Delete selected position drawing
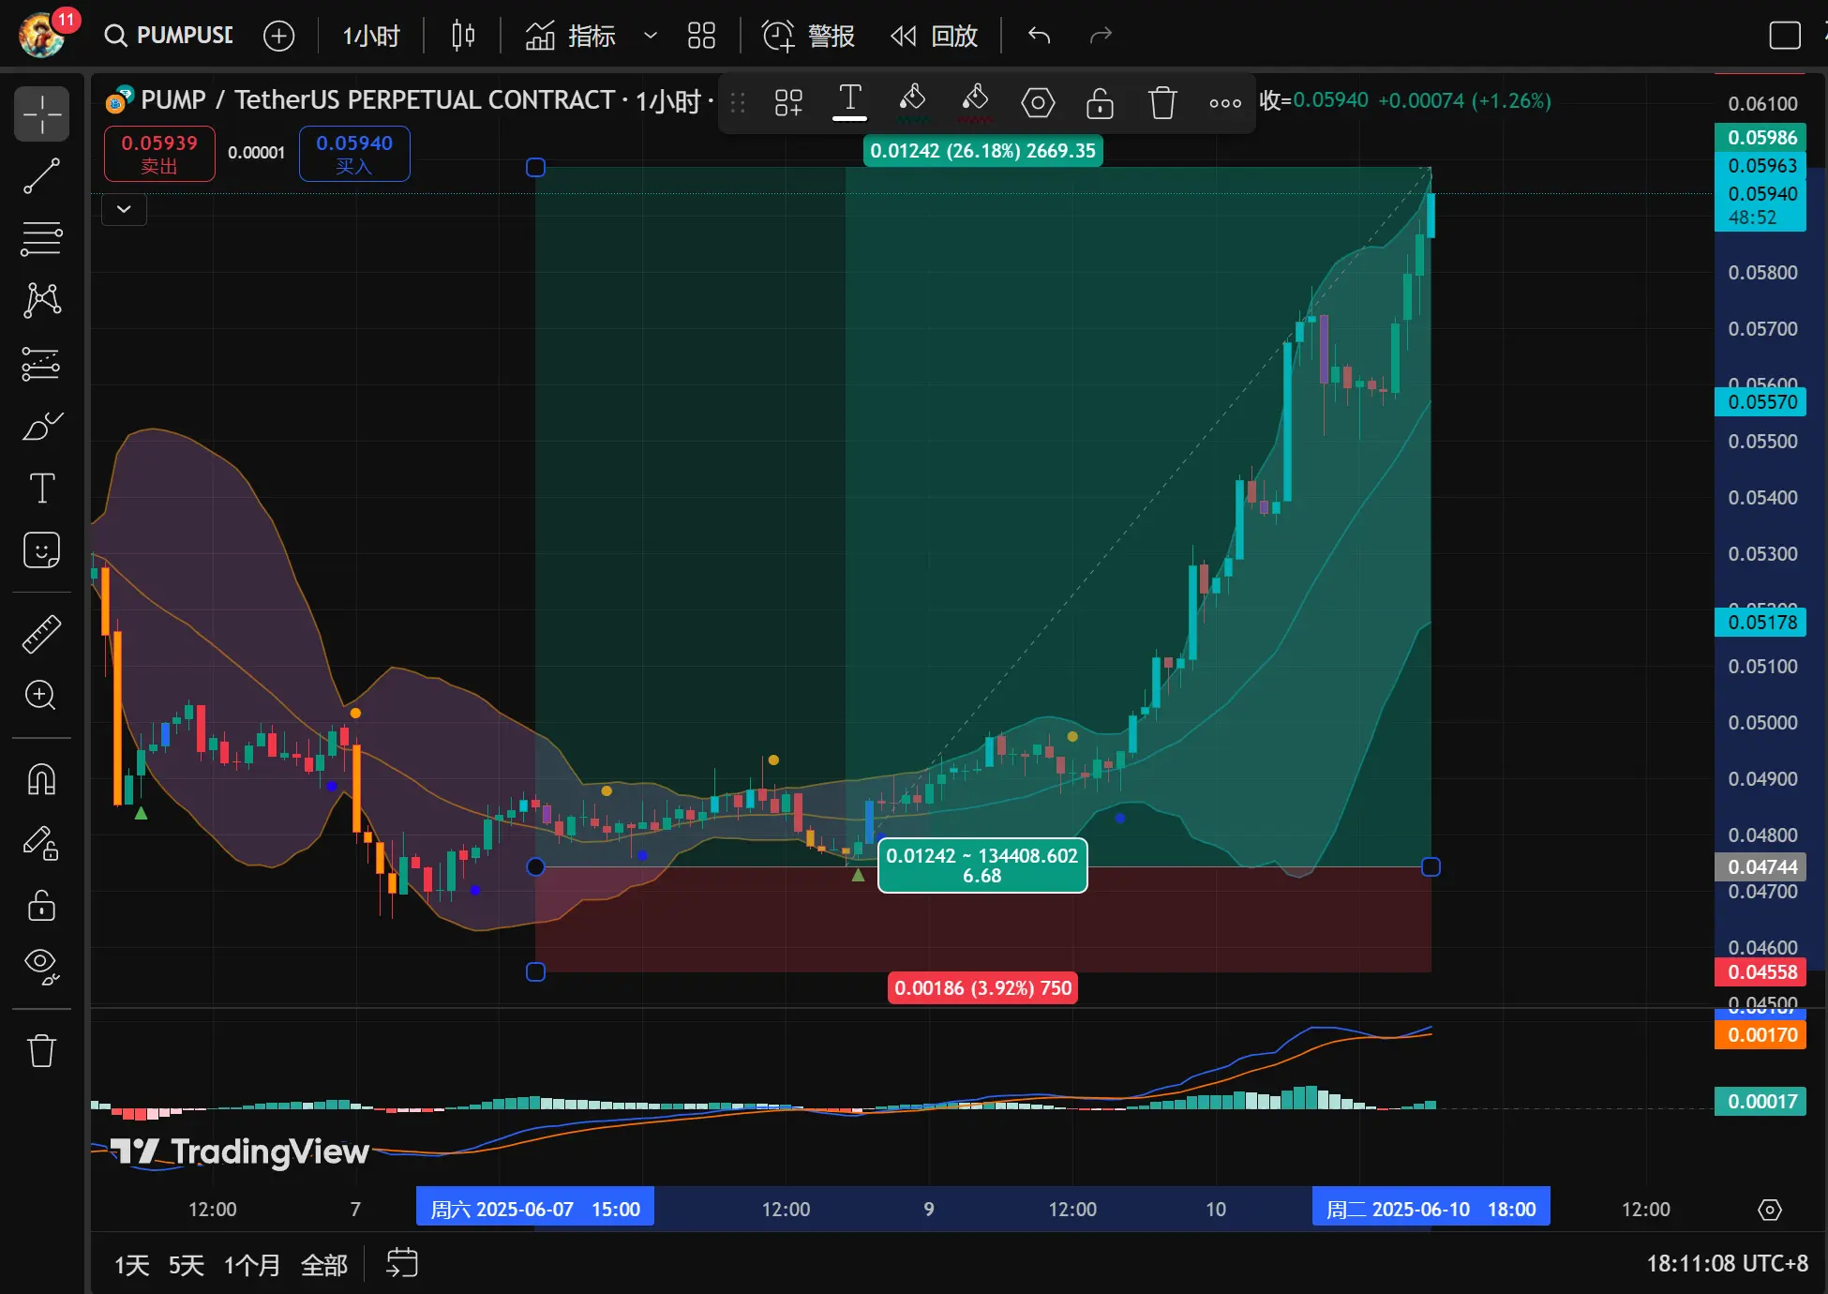Viewport: 1828px width, 1294px height. 1162,102
